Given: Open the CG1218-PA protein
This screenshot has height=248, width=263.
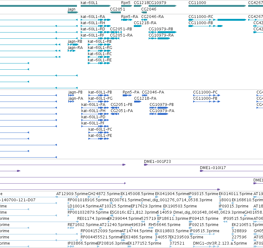Looking at the screenshot, I should [145, 98].
